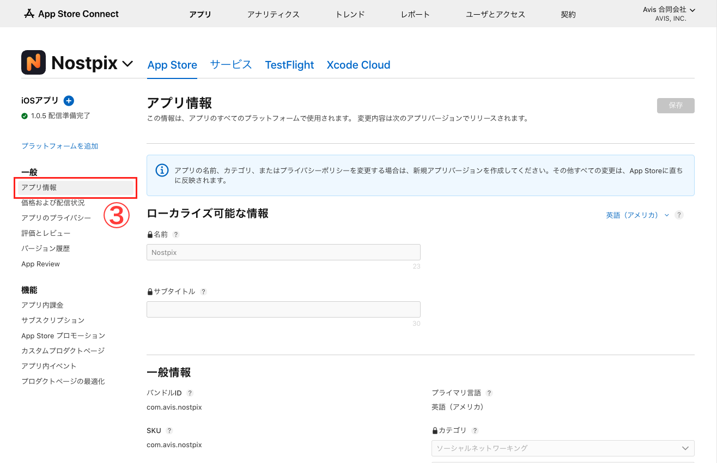
Task: Open アプリ内課金 in sidebar
Action: [x=42, y=305]
